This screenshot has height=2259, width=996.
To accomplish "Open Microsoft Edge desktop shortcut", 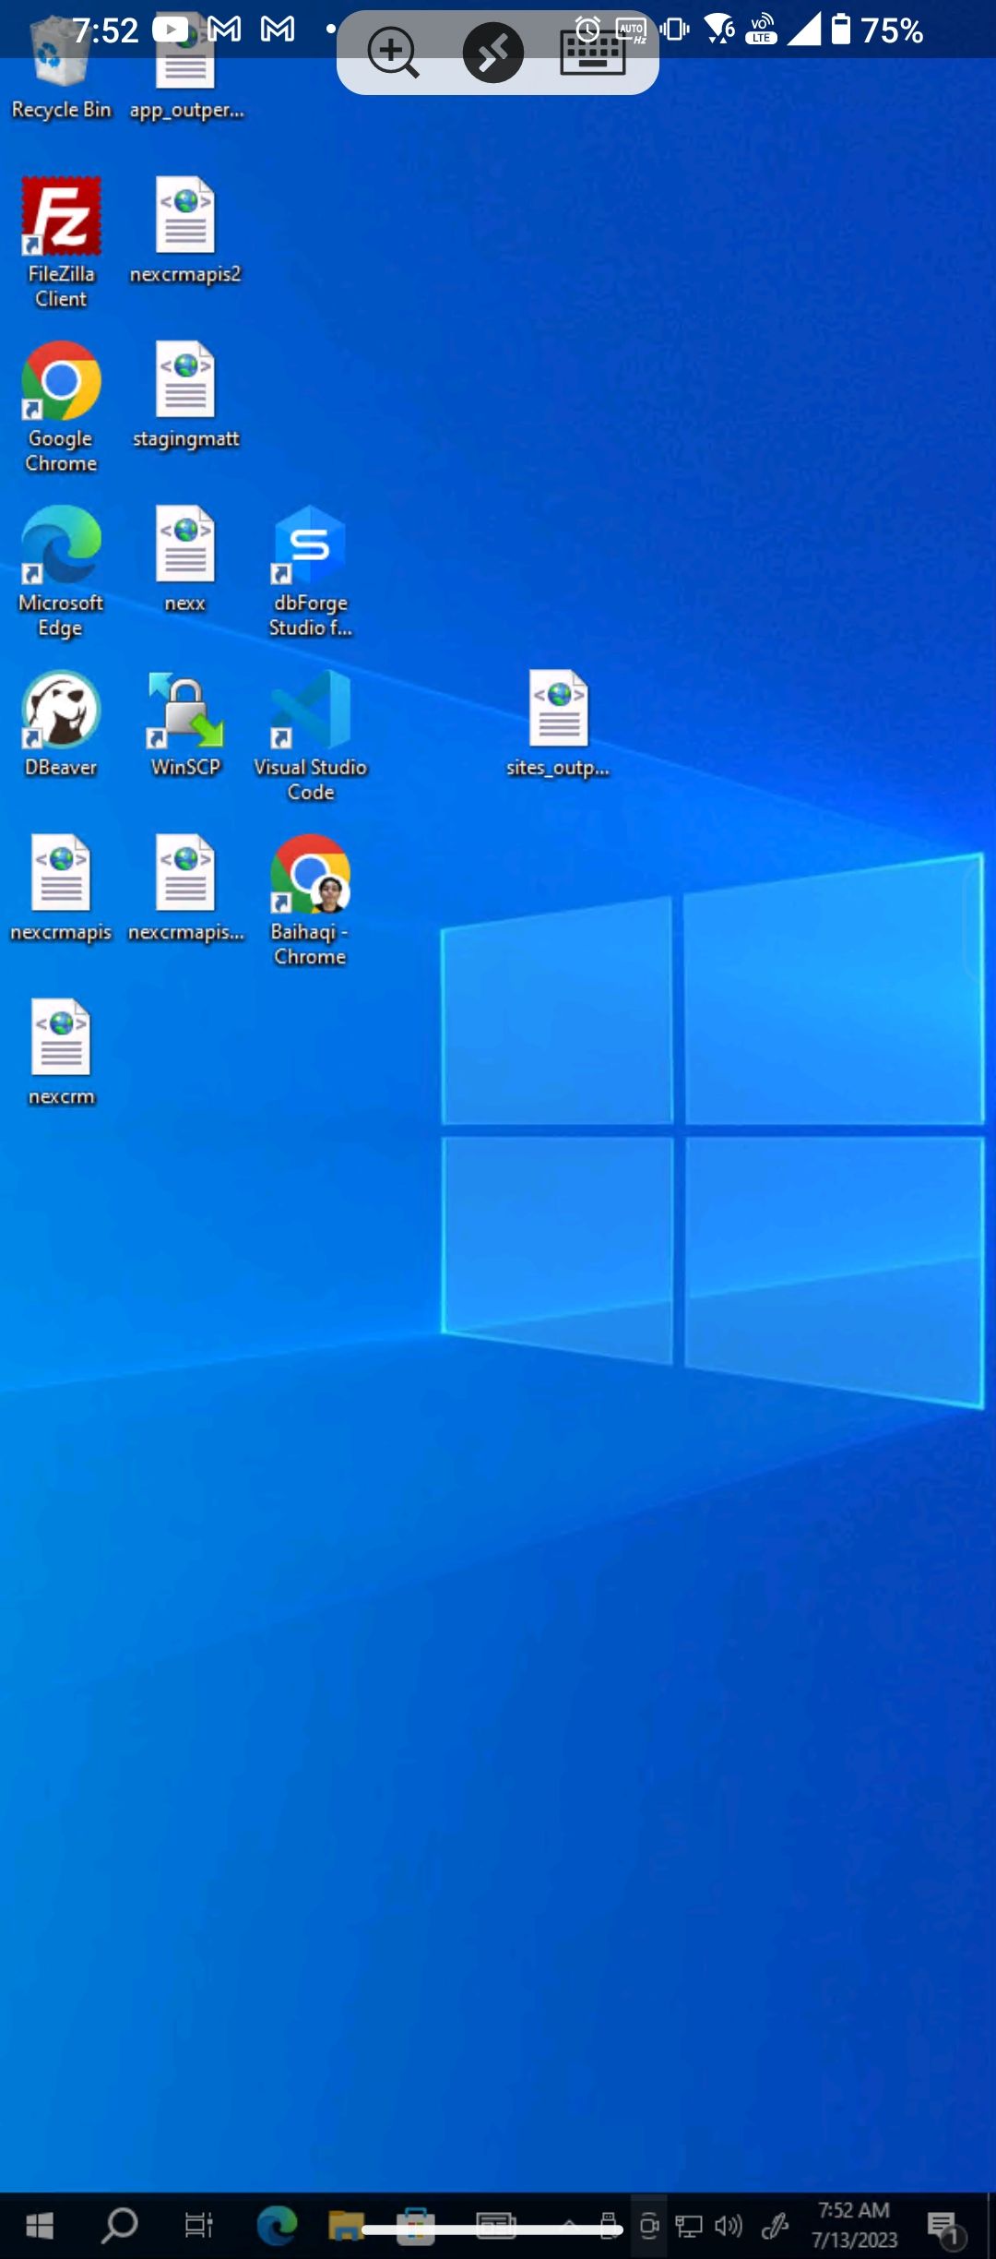I will click(61, 570).
